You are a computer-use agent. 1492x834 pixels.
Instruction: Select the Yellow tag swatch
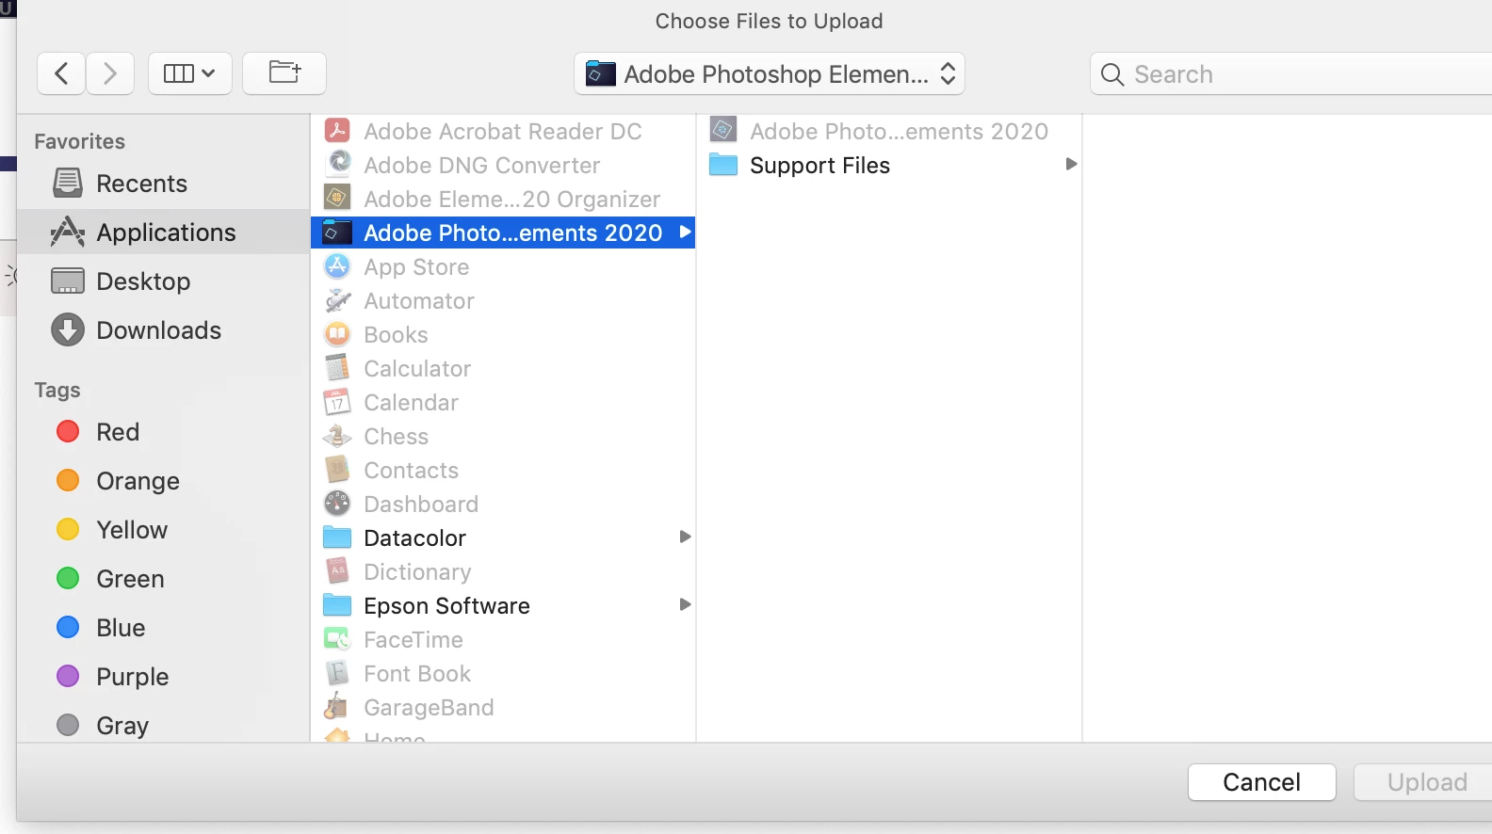pos(68,529)
